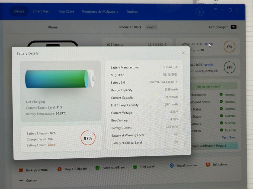
Task: Open Ringtones & Wallpapers tab
Action: tap(100, 12)
